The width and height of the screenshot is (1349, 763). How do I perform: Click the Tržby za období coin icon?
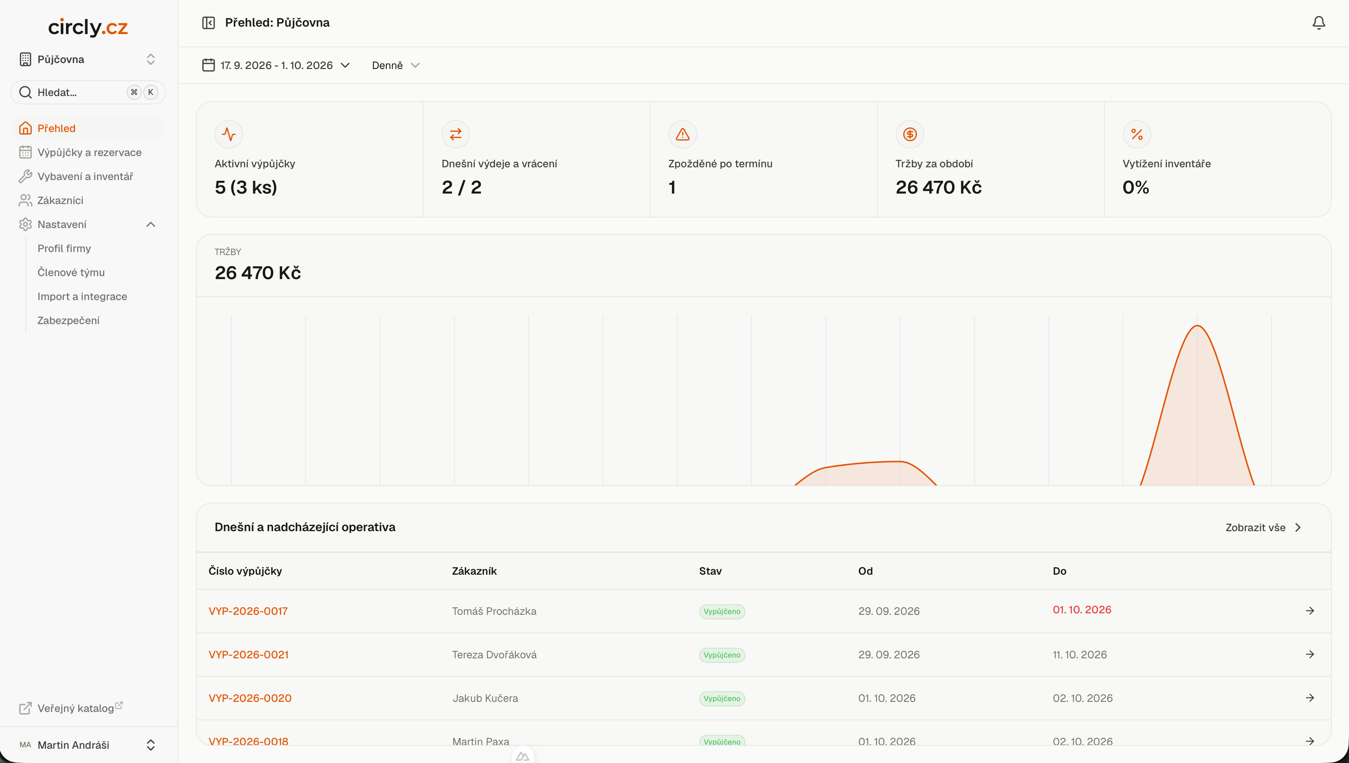pyautogui.click(x=910, y=134)
